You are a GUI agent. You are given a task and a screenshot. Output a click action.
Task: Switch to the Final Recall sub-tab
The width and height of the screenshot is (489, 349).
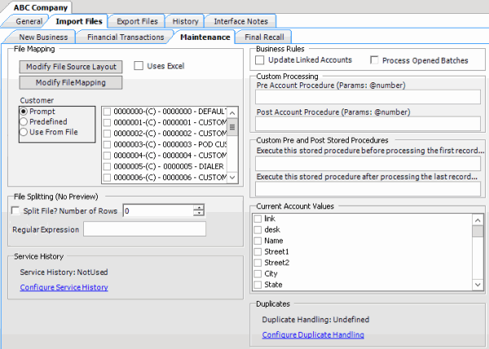click(x=267, y=37)
